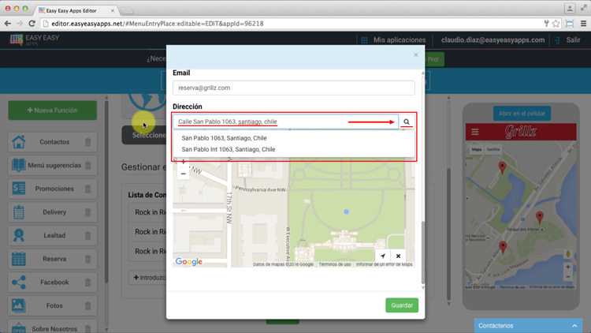Click the X icon on the map
The width and height of the screenshot is (591, 333).
pos(399,256)
